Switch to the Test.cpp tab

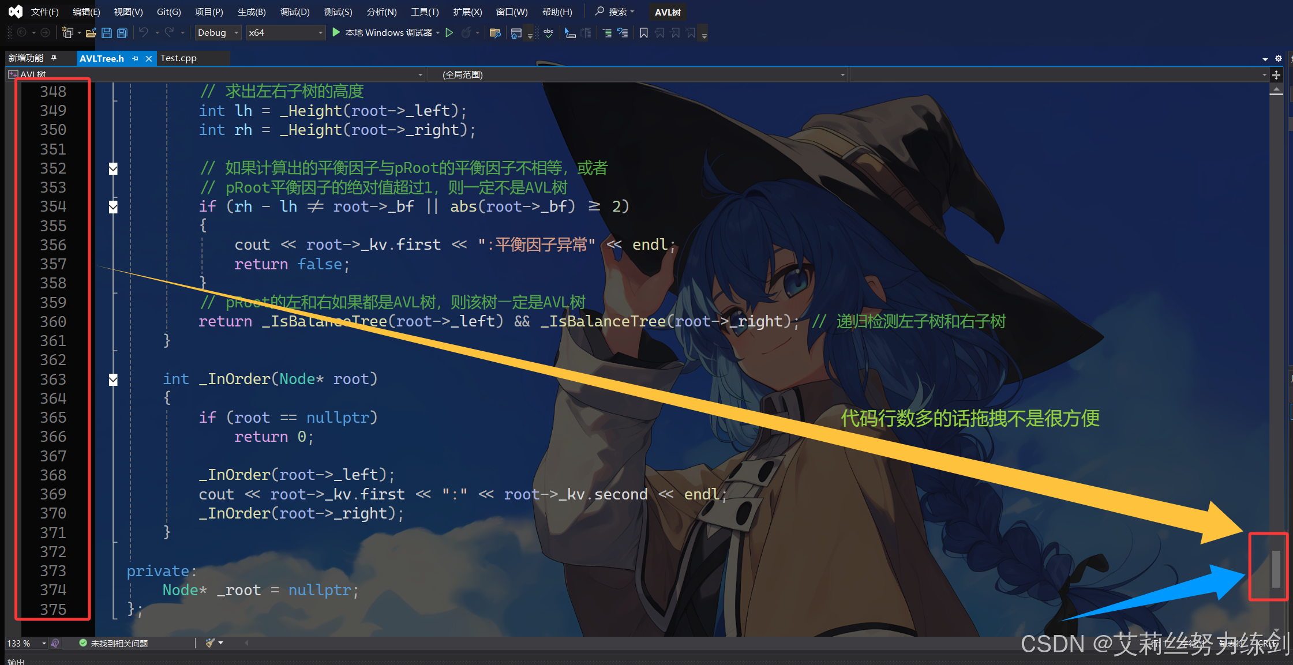(178, 58)
